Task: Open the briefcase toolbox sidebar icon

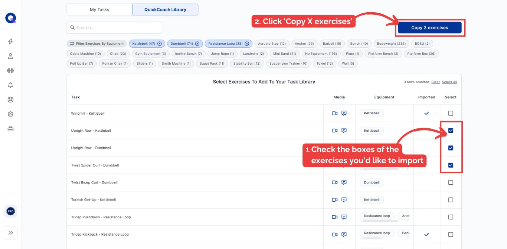Action: (x=10, y=129)
